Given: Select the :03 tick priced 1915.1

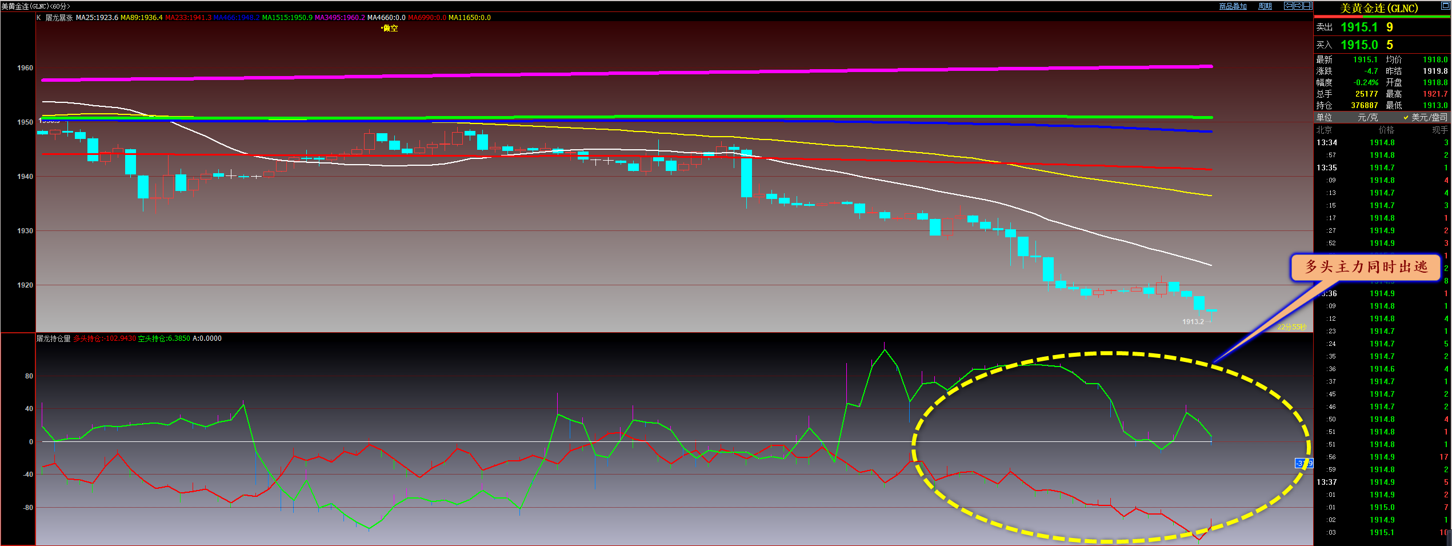Looking at the screenshot, I should (1382, 532).
